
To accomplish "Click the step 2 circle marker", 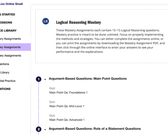I will [39, 129].
